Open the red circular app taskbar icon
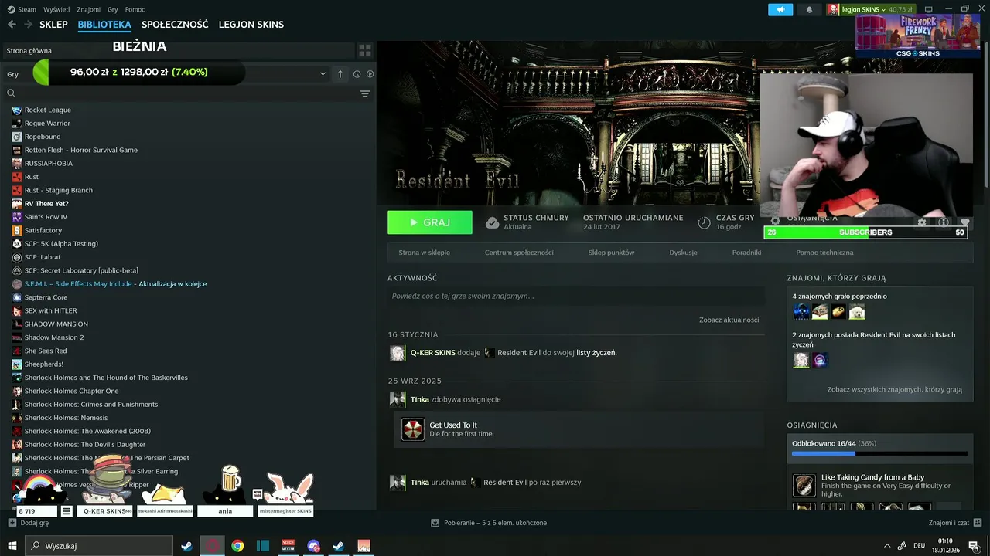Screen dimensions: 990x556 [x=212, y=546]
